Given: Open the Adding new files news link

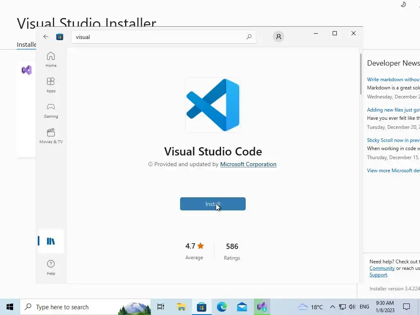Looking at the screenshot, I should coord(393,110).
